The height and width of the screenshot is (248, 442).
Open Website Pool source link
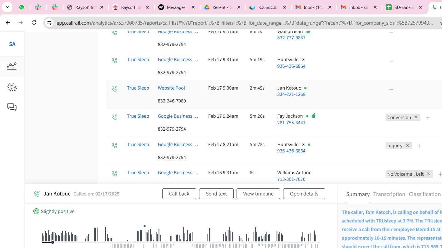[x=171, y=88]
